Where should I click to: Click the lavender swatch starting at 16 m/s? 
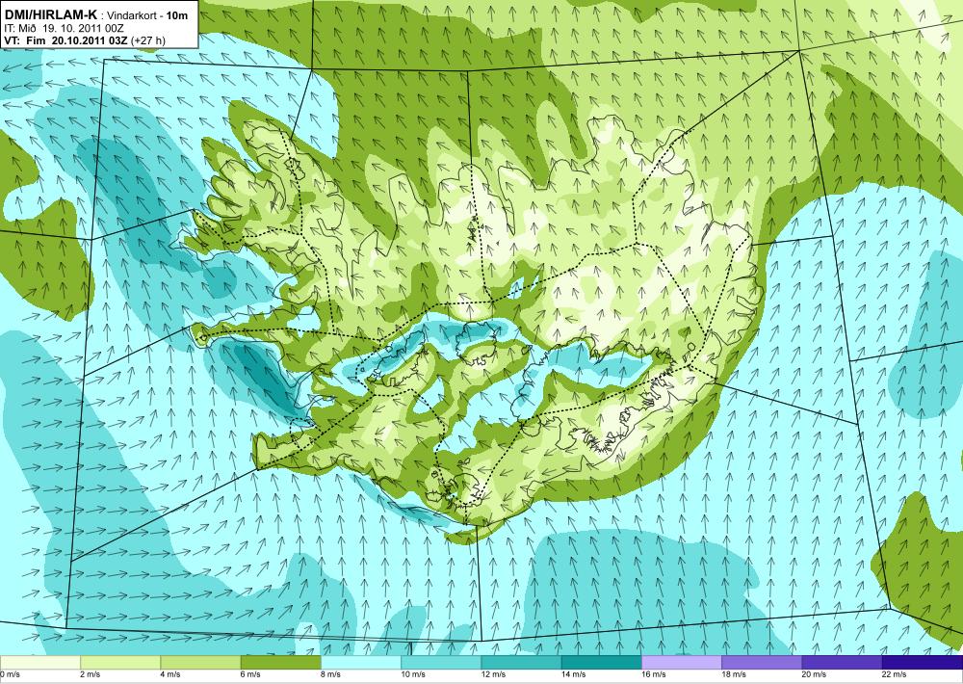pos(682,663)
